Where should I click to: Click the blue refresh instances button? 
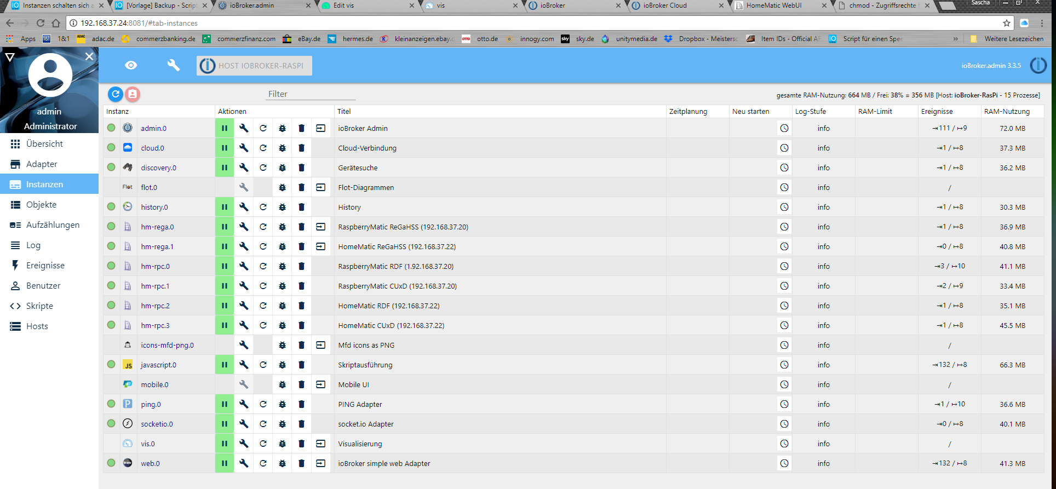coord(116,94)
